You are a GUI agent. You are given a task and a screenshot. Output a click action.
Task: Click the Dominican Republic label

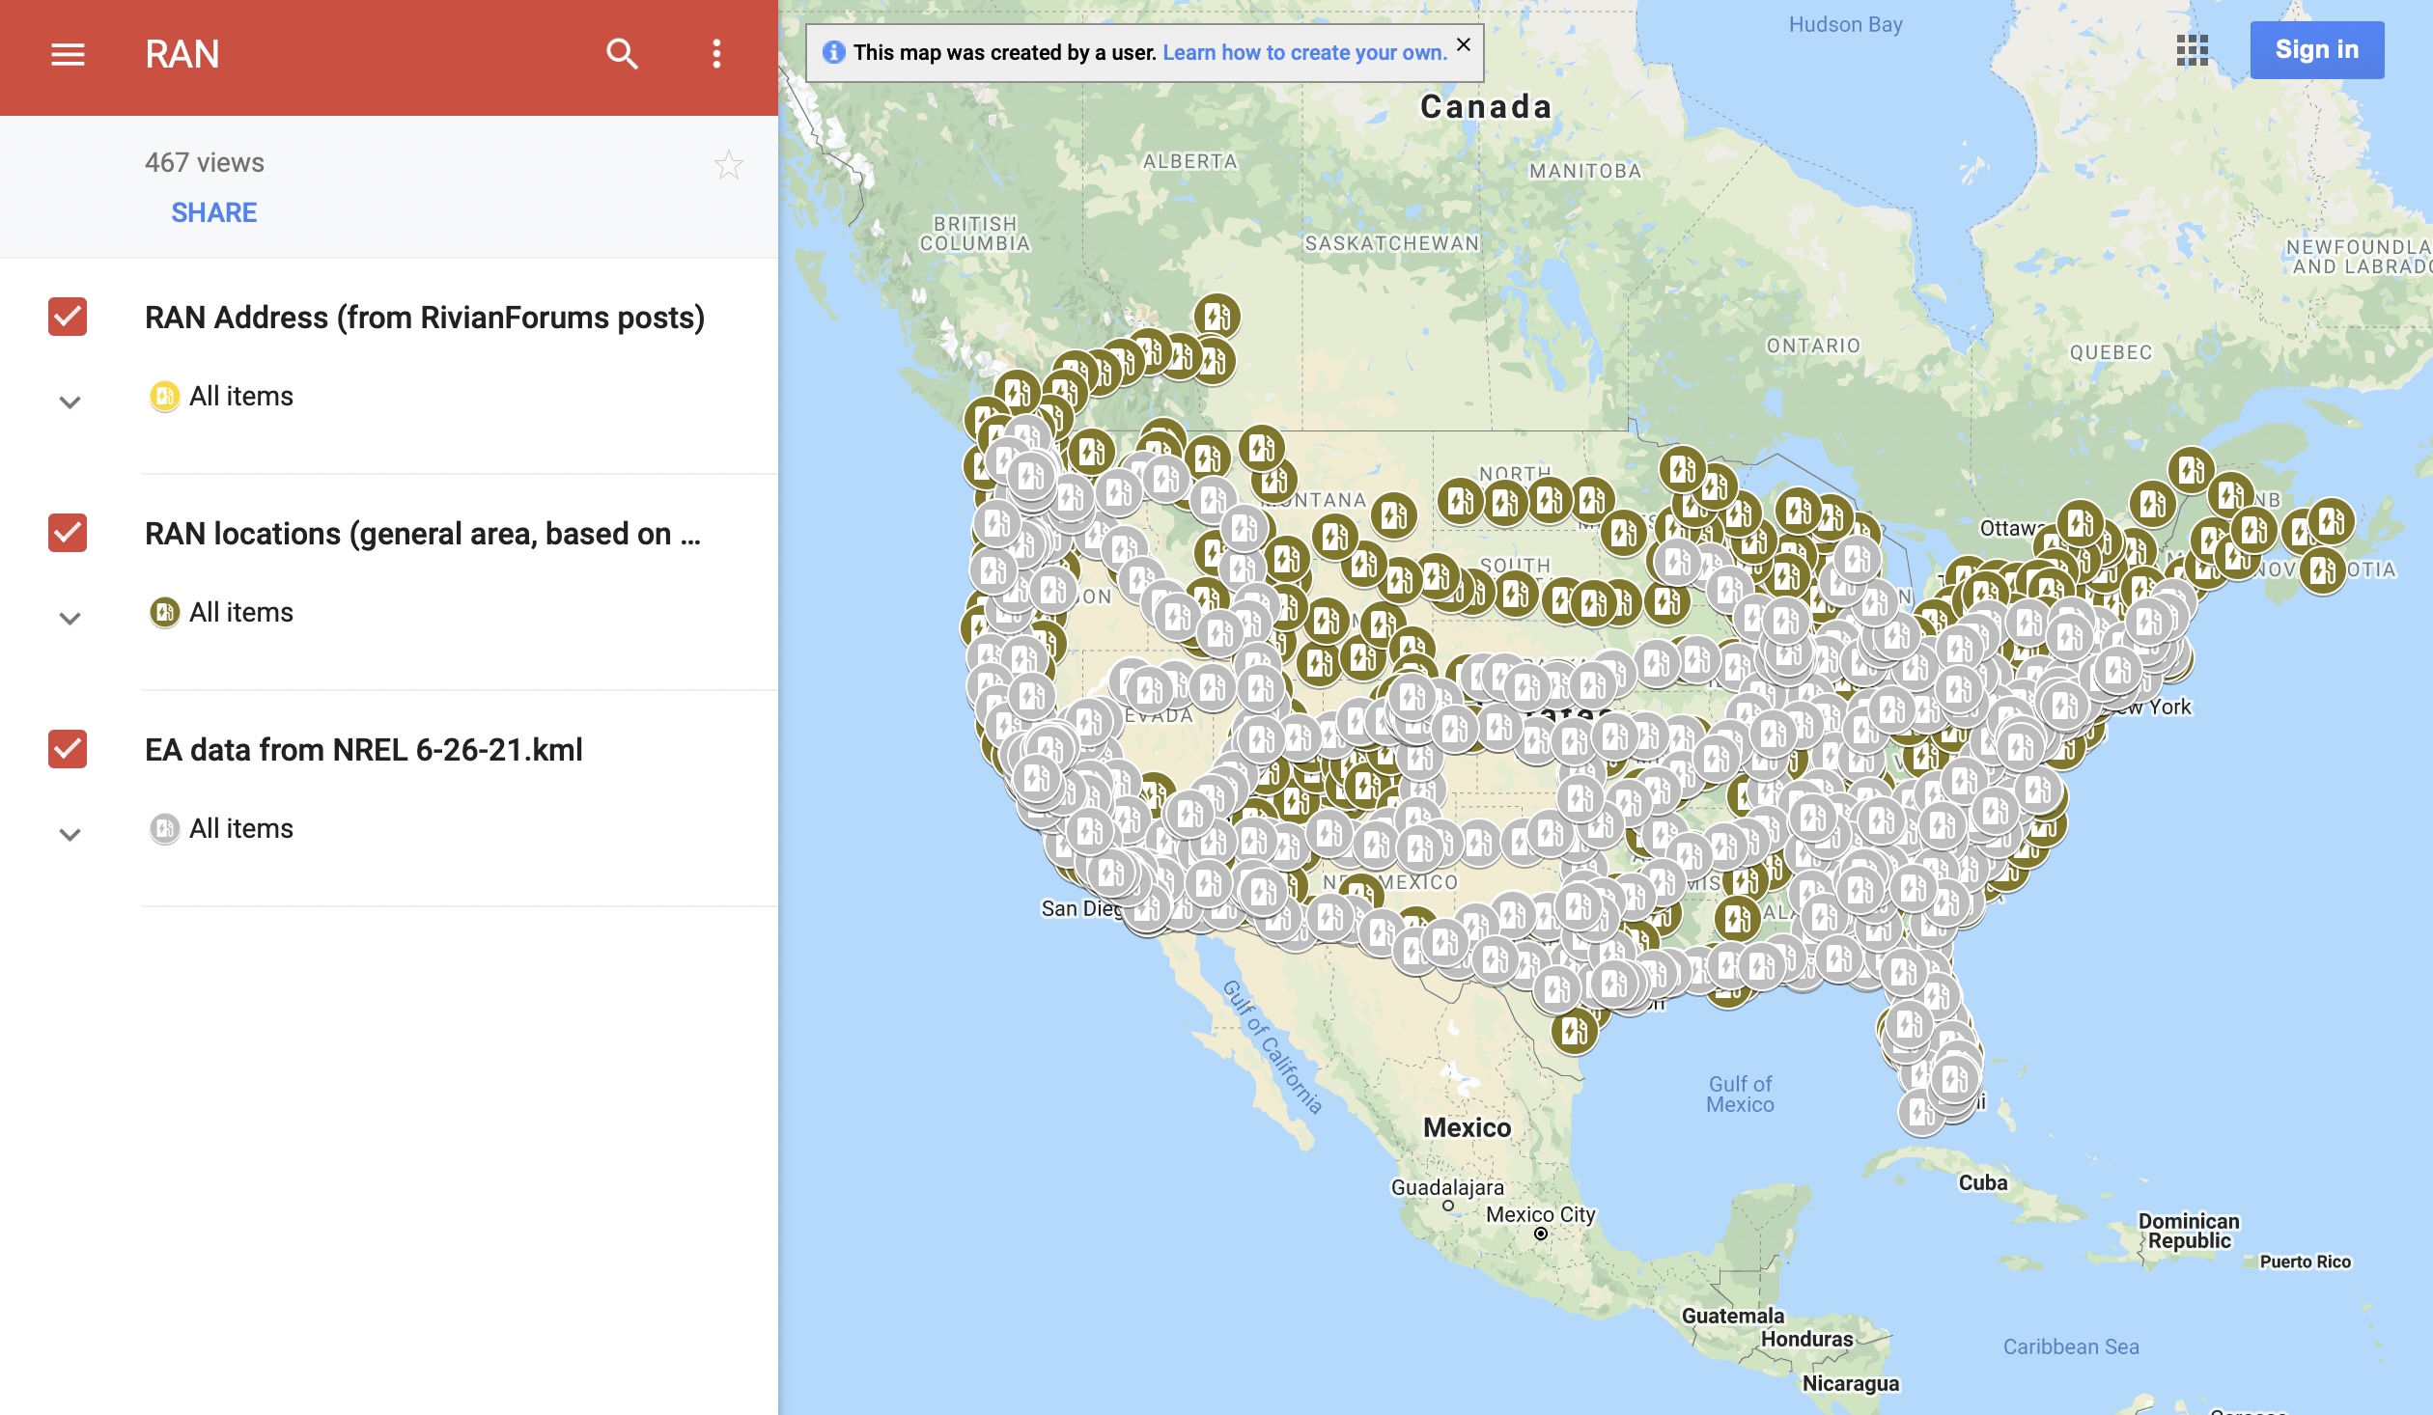2189,1231
